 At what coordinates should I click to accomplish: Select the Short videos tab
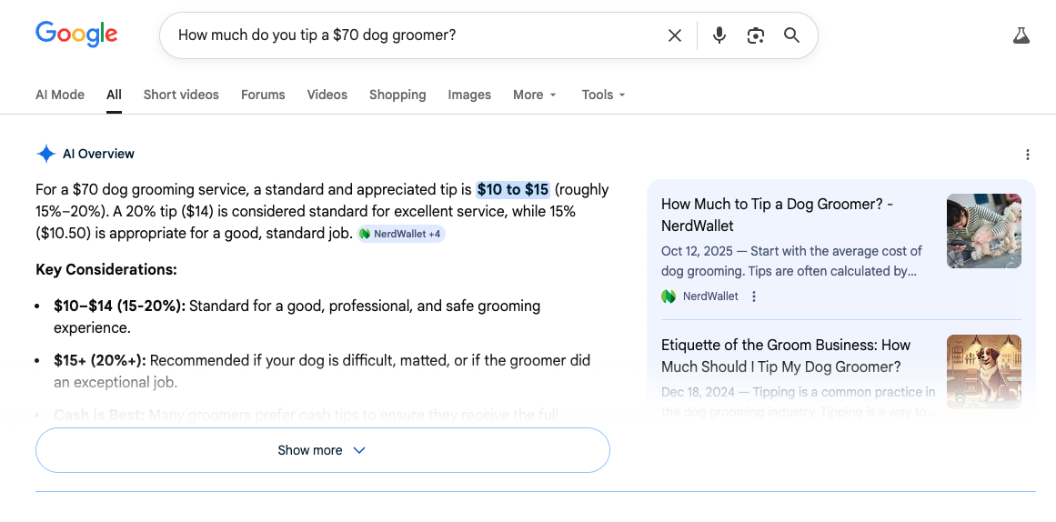coord(181,95)
